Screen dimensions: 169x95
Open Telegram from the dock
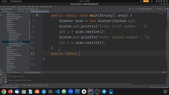point(104,92)
